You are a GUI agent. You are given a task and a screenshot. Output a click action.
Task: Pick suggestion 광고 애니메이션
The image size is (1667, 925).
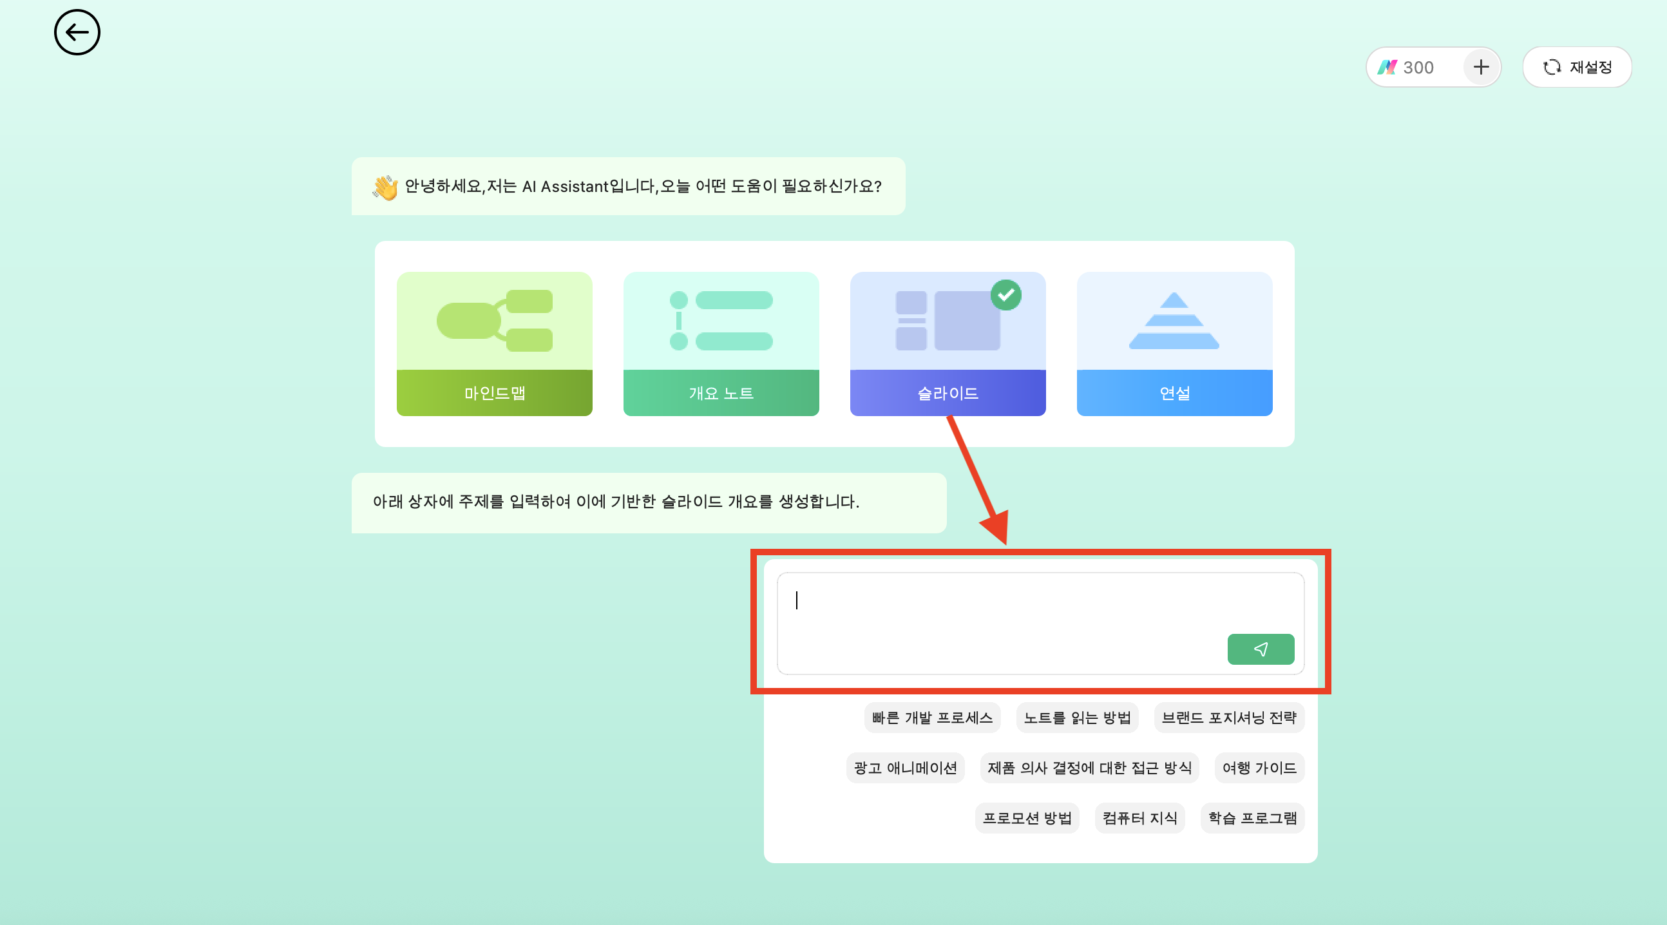[x=906, y=768]
